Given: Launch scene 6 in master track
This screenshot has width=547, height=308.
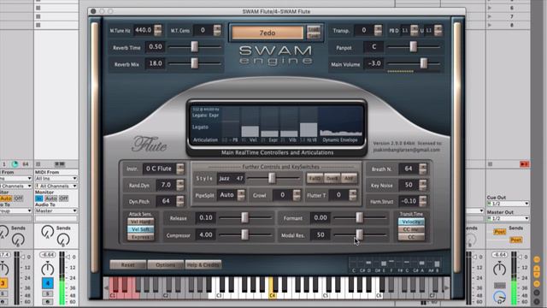Looking at the screenshot, I should point(489,8).
